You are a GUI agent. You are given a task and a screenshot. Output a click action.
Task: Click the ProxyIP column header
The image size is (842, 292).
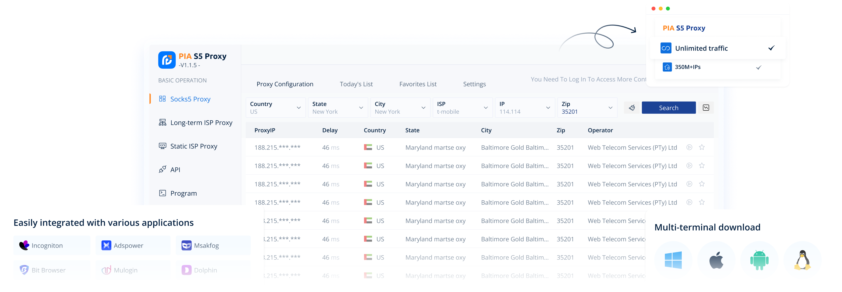264,130
